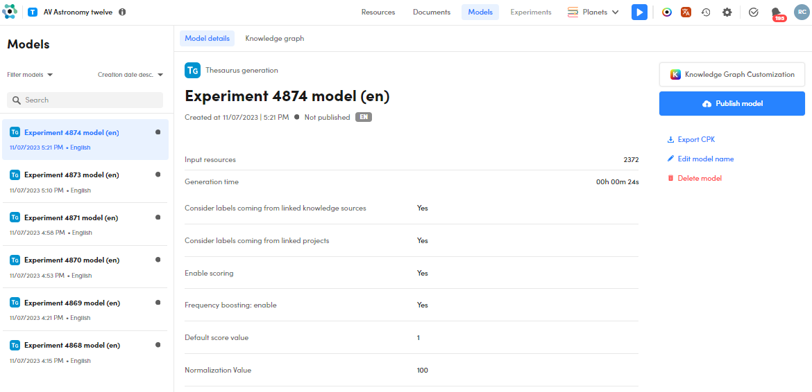
Task: Click the Knowledge Graph Customization button
Action: [731, 75]
